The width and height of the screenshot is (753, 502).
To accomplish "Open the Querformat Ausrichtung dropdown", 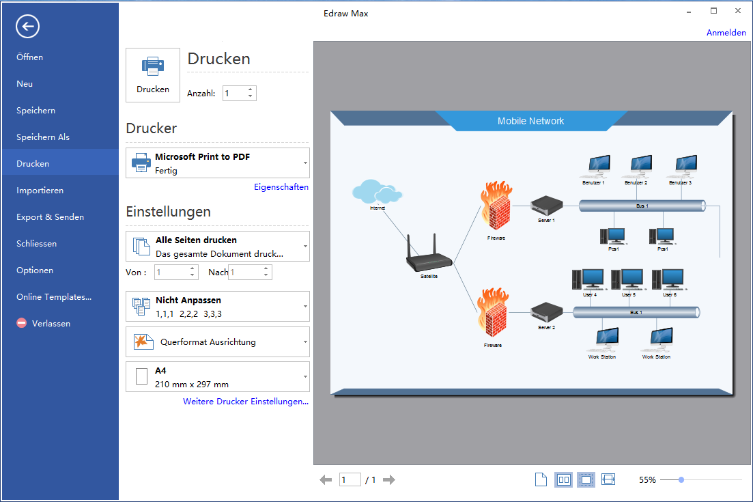I will 218,342.
